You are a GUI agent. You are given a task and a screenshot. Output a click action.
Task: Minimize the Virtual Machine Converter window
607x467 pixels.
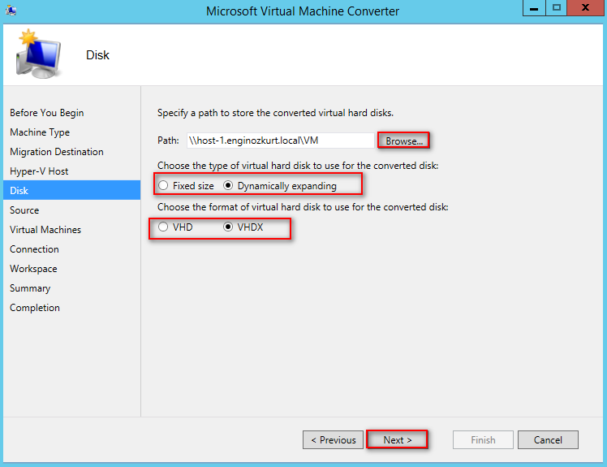coord(534,8)
